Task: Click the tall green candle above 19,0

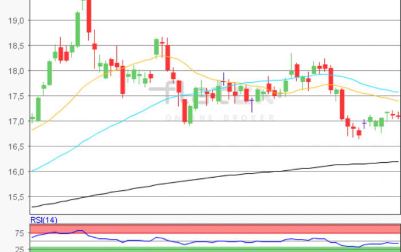Action: [77, 29]
